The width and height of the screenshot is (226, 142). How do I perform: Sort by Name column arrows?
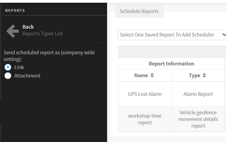coord(152,75)
